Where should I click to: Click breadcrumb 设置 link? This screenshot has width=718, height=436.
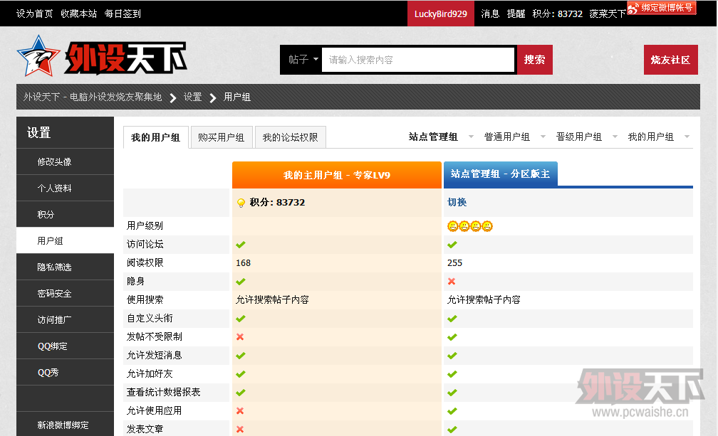click(x=193, y=97)
